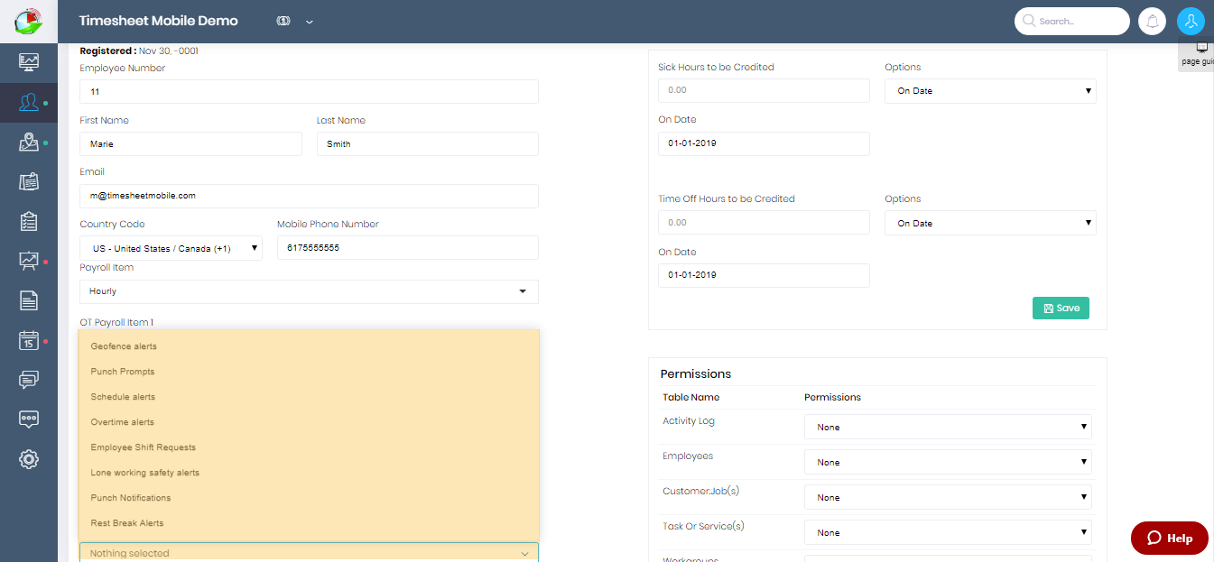Select Lone working safety alerts option
Image resolution: width=1214 pixels, height=562 pixels.
(309, 473)
